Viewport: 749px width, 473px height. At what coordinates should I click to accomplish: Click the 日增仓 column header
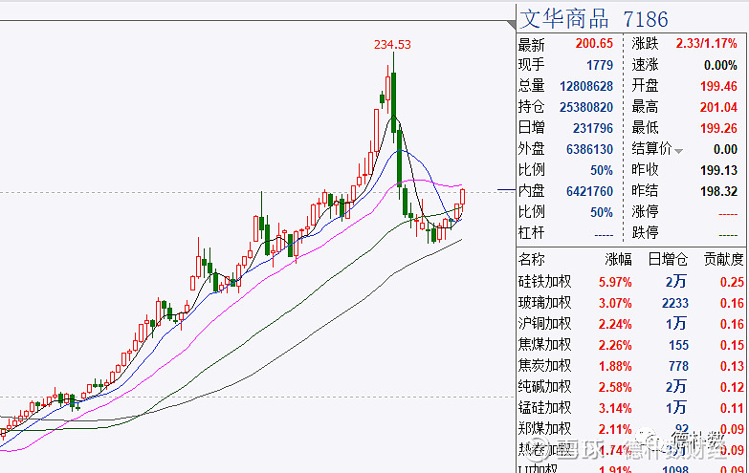[x=669, y=259]
